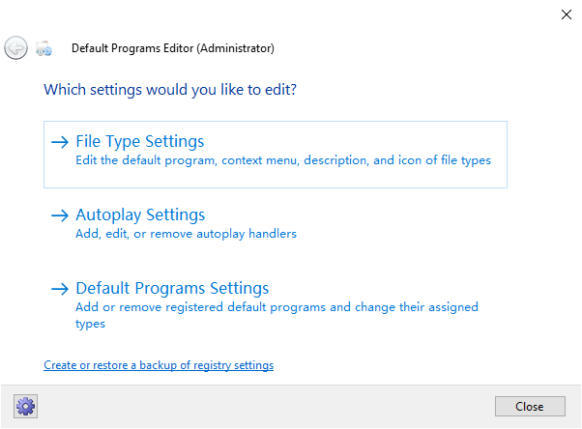Click the back arrow button
Screen dimensions: 582x429
pyautogui.click(x=15, y=47)
